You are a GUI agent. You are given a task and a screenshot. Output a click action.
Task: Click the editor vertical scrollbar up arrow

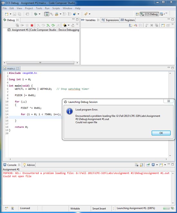(170, 73)
